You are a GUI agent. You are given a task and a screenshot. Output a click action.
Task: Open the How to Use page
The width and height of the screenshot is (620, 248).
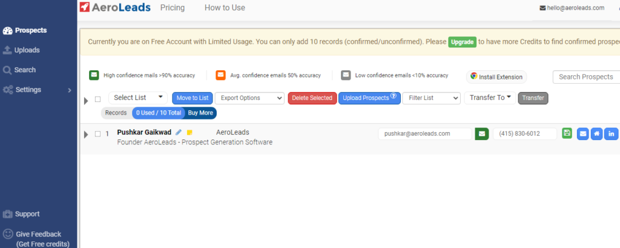coord(225,7)
